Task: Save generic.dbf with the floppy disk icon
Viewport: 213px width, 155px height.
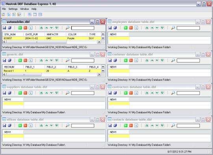Action: click(x=4, y=60)
